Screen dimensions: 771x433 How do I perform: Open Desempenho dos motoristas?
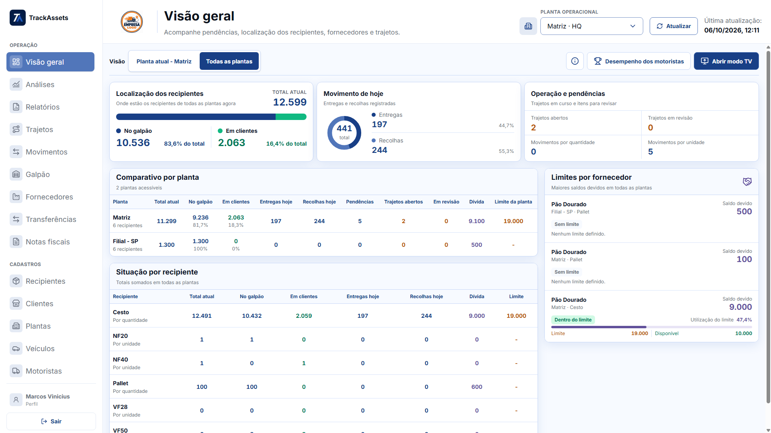point(638,61)
